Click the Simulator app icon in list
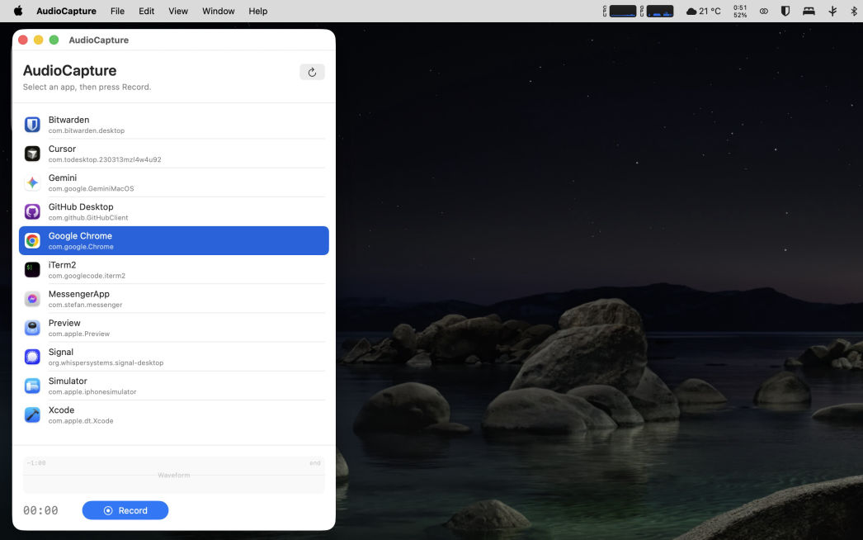Image resolution: width=863 pixels, height=540 pixels. pos(32,386)
